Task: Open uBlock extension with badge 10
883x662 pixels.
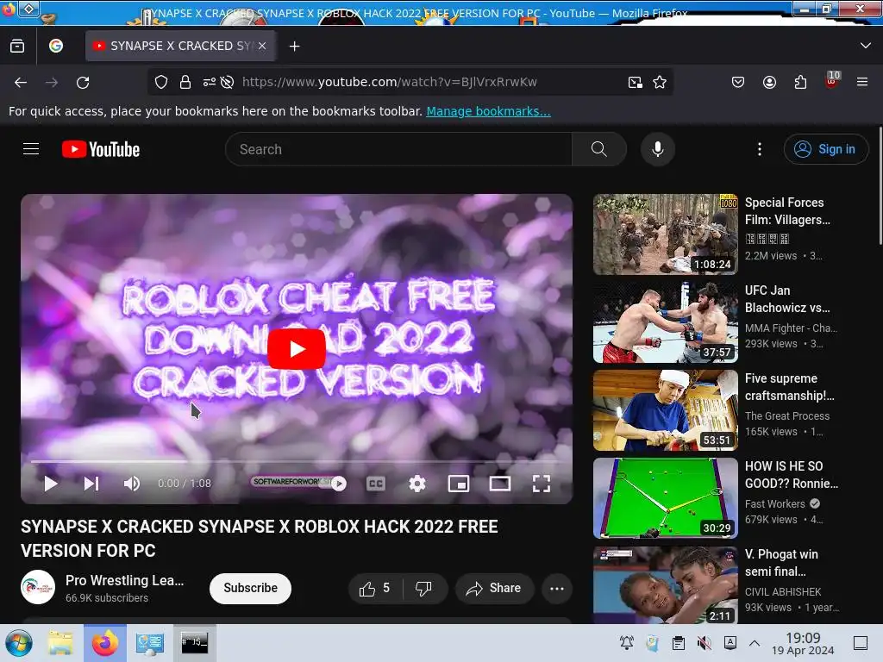Action: click(832, 81)
